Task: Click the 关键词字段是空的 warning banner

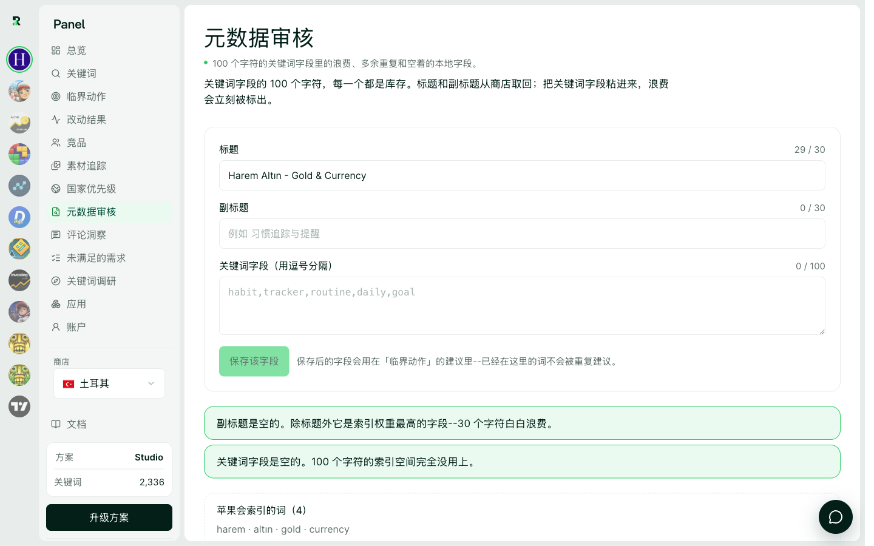Action: point(522,462)
